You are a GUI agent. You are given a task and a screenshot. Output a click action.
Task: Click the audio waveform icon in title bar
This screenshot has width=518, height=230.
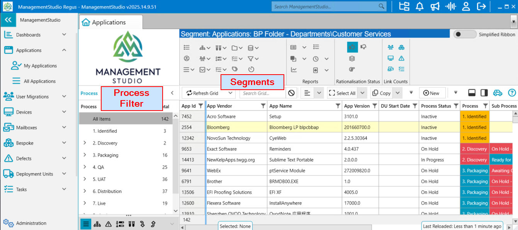point(450,7)
